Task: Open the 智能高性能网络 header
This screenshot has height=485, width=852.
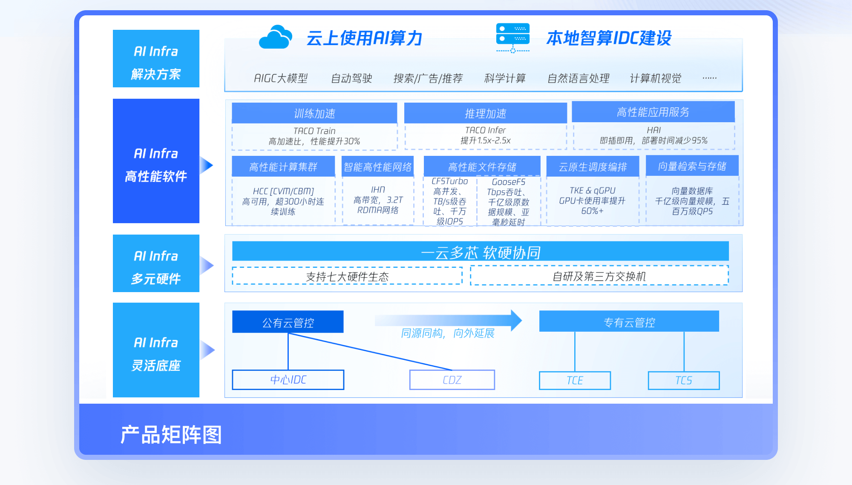Action: pos(378,166)
